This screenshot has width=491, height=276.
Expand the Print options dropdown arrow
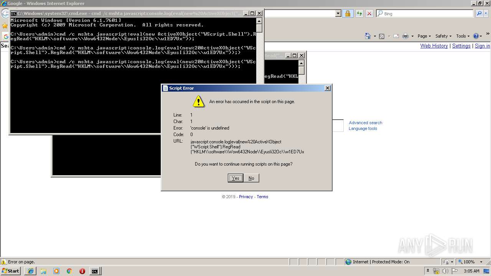pyautogui.click(x=412, y=36)
